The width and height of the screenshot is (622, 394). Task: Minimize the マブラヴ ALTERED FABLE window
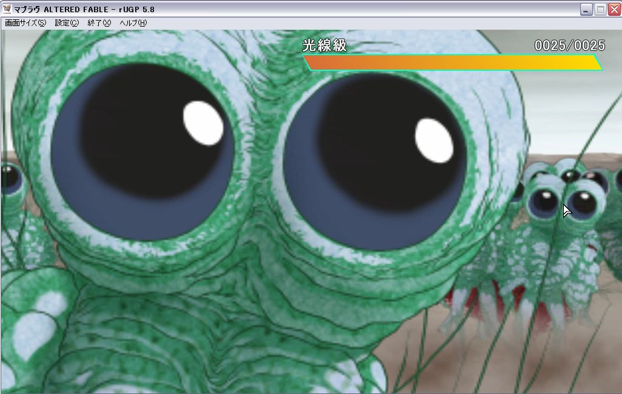586,9
